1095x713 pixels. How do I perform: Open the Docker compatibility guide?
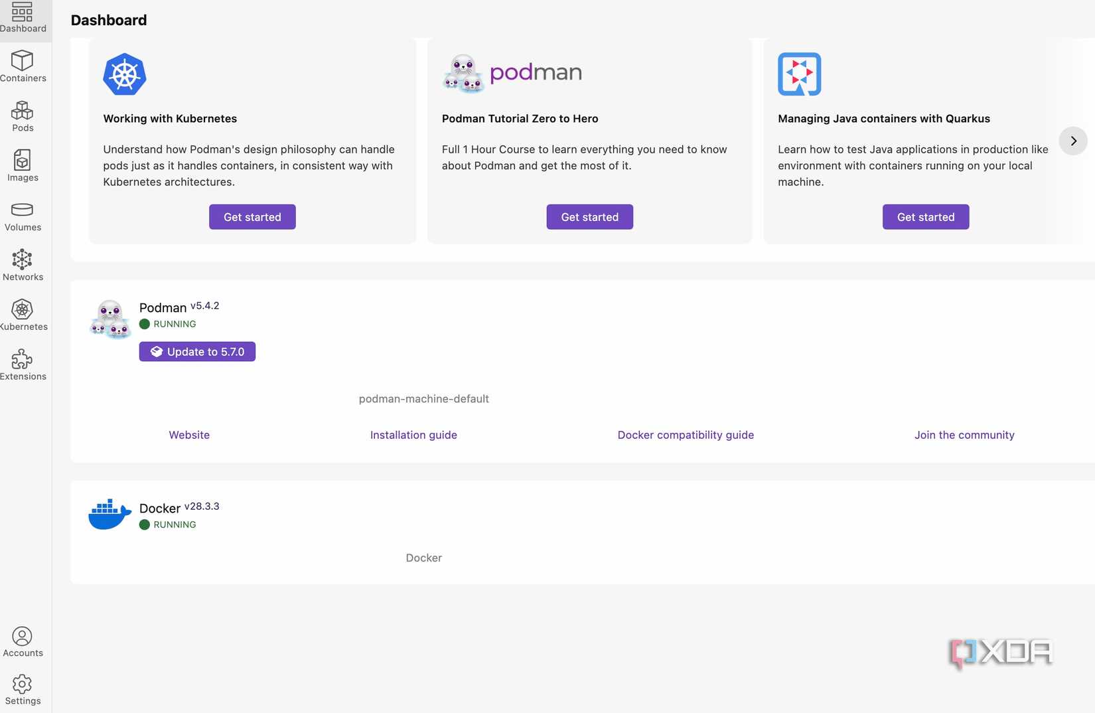(x=686, y=435)
